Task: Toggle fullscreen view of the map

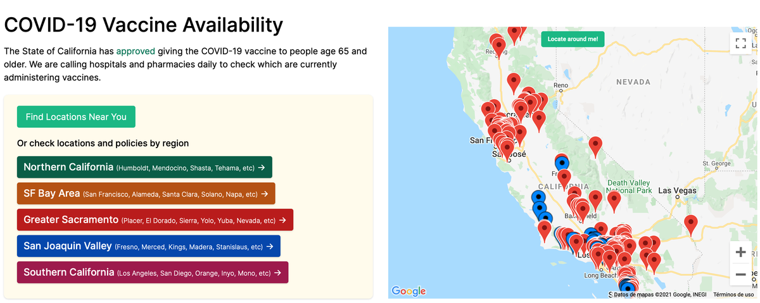Action: [x=740, y=43]
